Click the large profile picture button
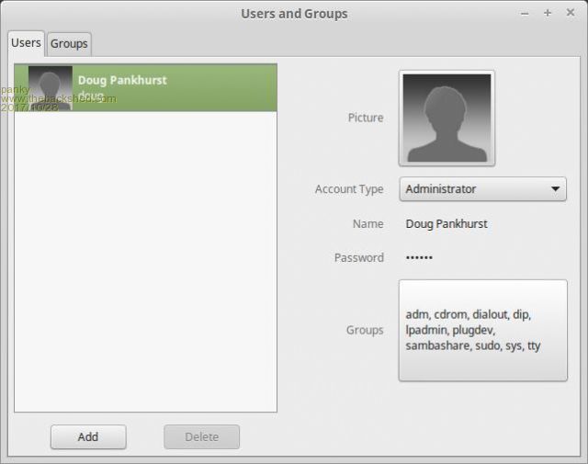 point(447,118)
